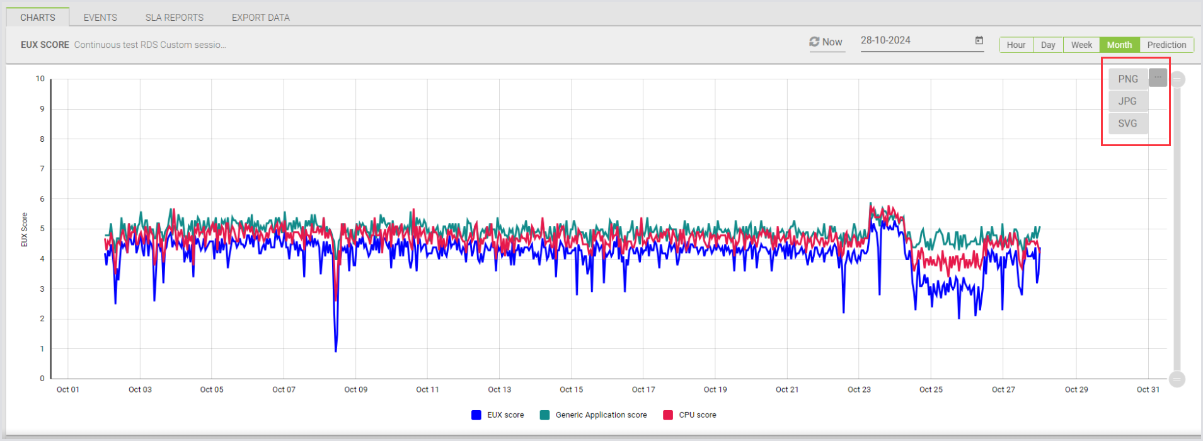This screenshot has height=441, width=1203.
Task: Grab the top handle of the vertical zoom scrollbar
Action: coord(1177,79)
